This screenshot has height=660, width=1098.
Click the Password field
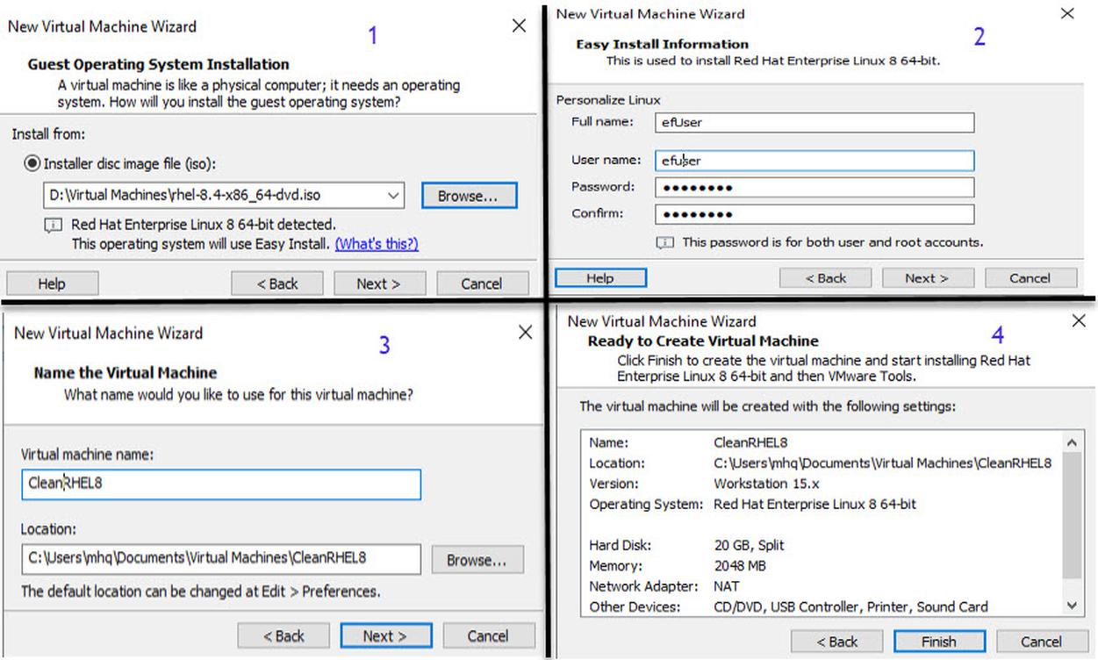814,188
